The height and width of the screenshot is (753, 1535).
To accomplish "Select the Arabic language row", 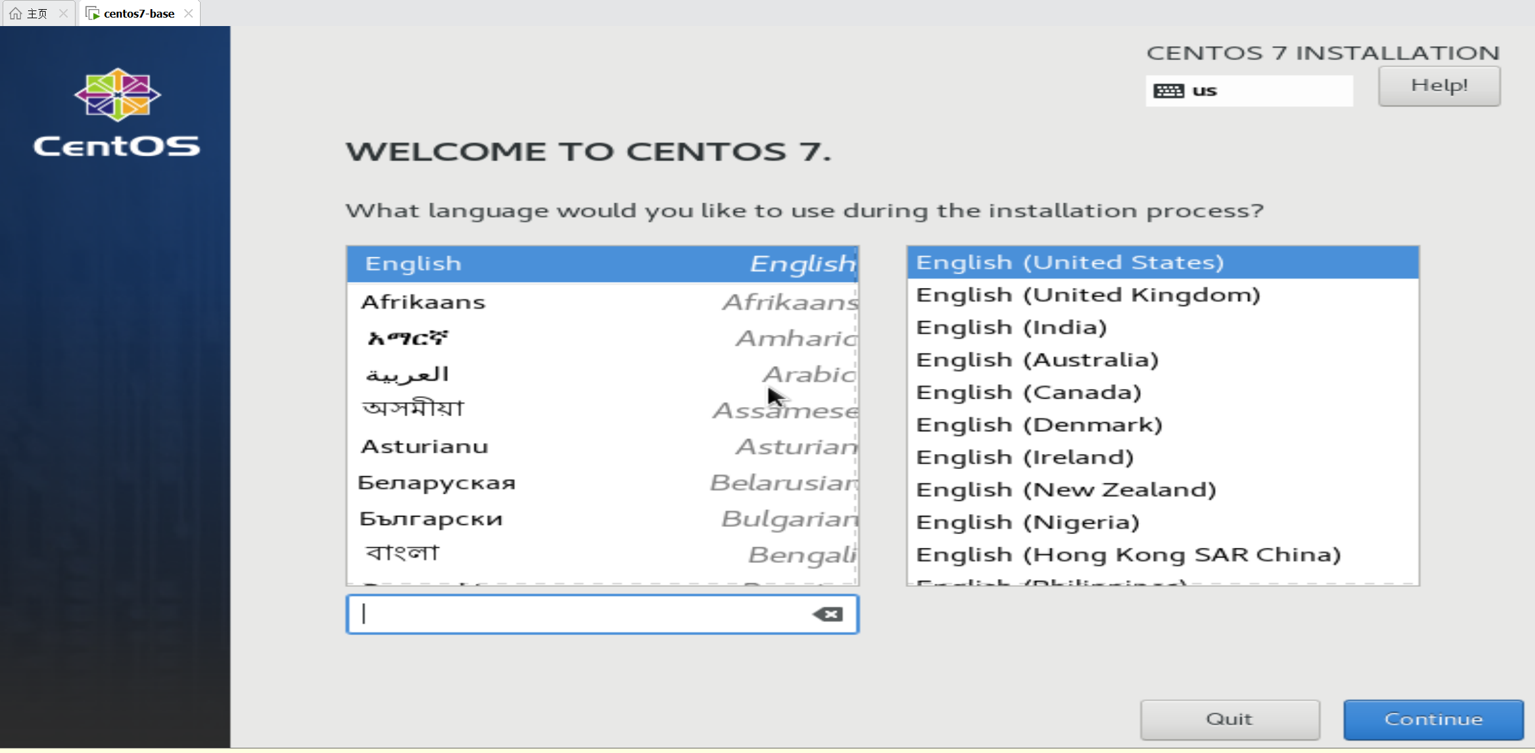I will click(602, 375).
